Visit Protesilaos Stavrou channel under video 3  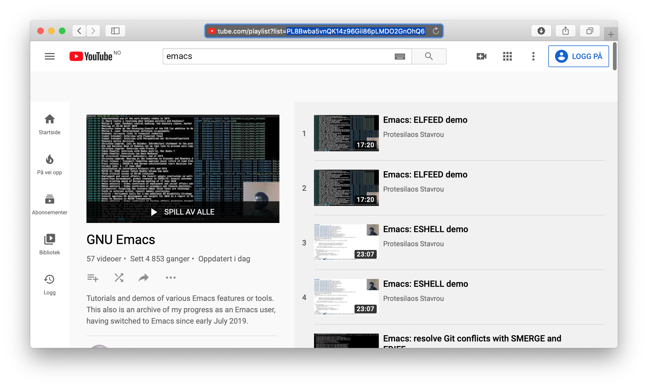tap(413, 244)
